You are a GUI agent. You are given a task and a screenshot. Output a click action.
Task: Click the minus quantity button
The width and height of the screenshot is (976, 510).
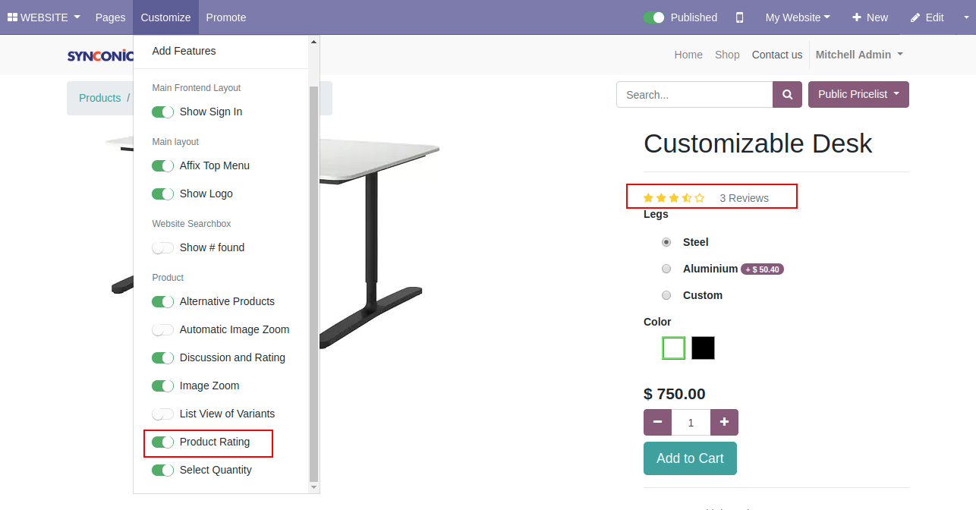tap(657, 422)
